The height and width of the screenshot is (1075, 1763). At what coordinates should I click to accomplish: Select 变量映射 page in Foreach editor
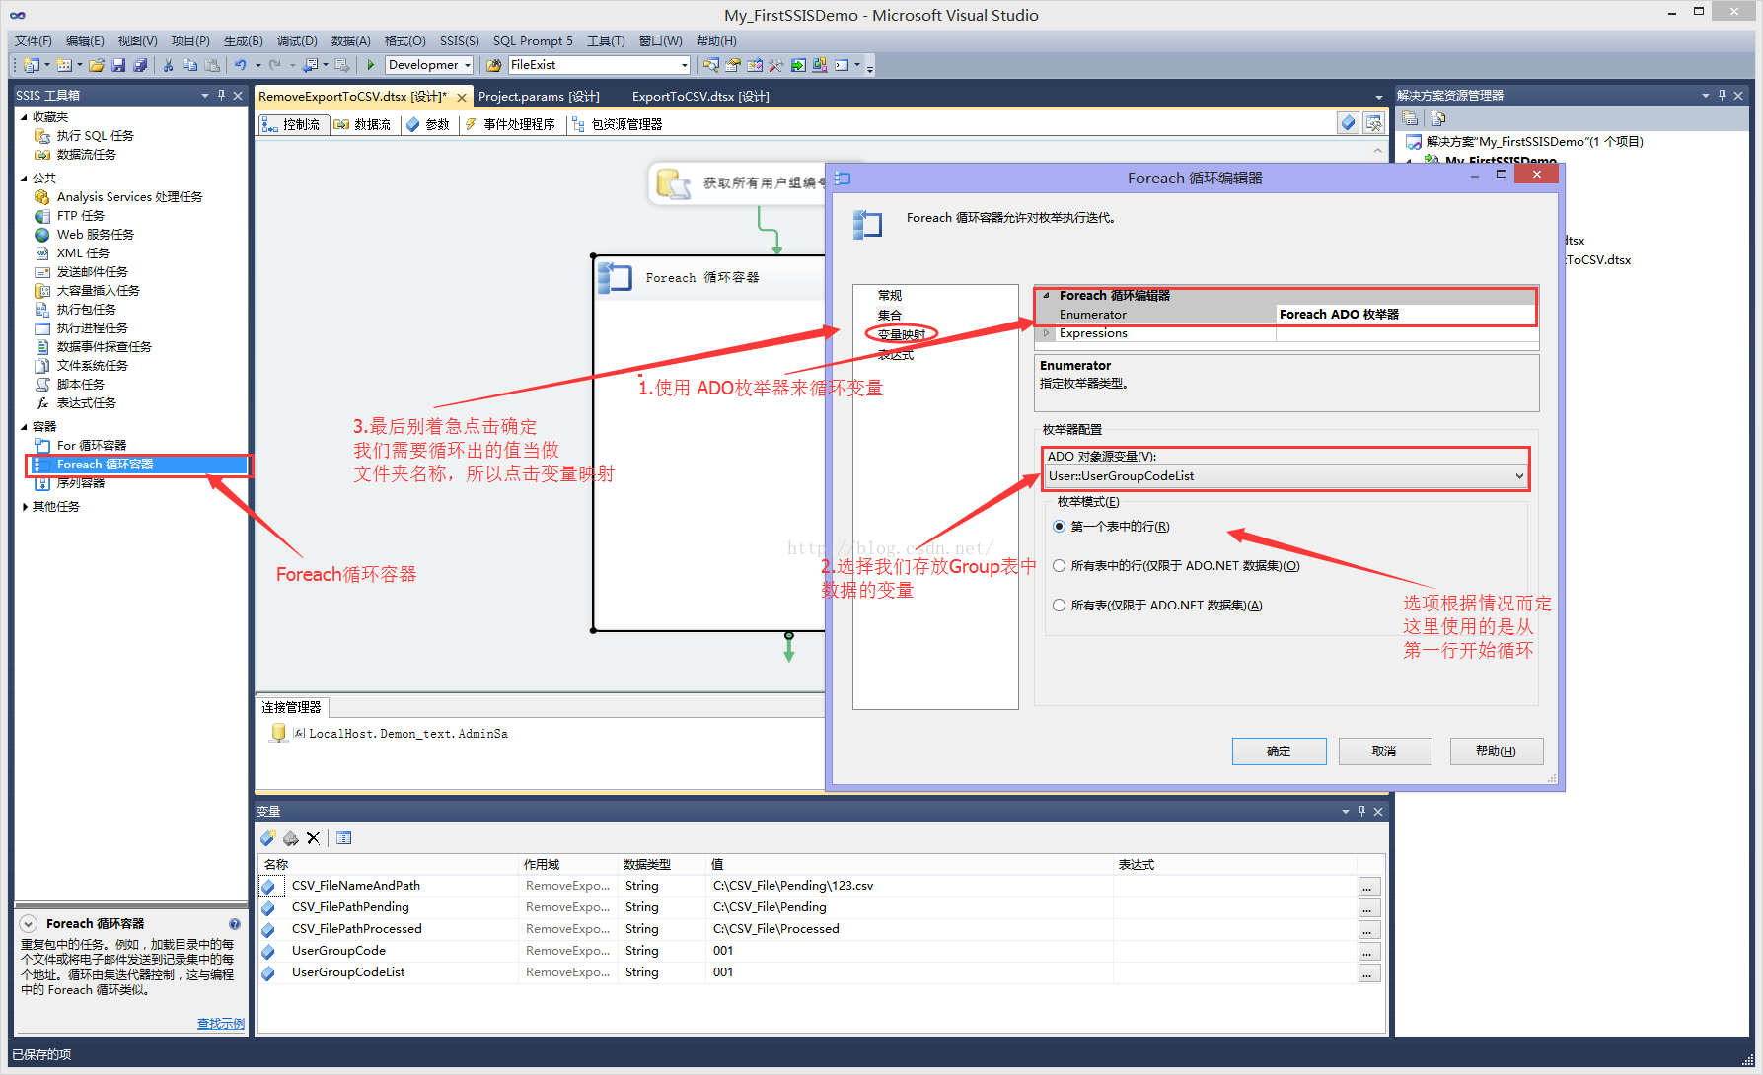coord(902,335)
